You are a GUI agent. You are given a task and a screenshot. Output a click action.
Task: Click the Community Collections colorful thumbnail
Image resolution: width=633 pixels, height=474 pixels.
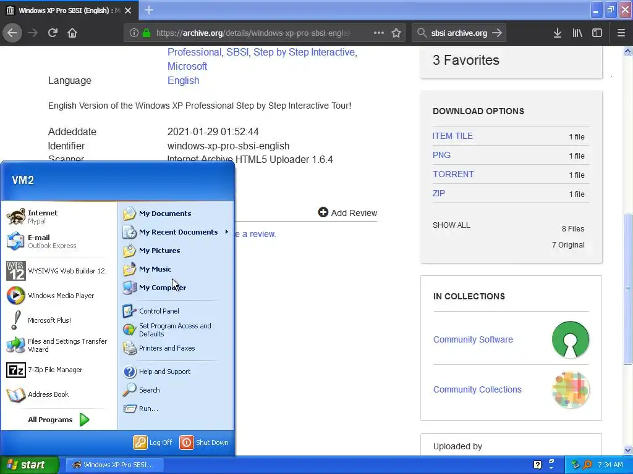pos(571,389)
